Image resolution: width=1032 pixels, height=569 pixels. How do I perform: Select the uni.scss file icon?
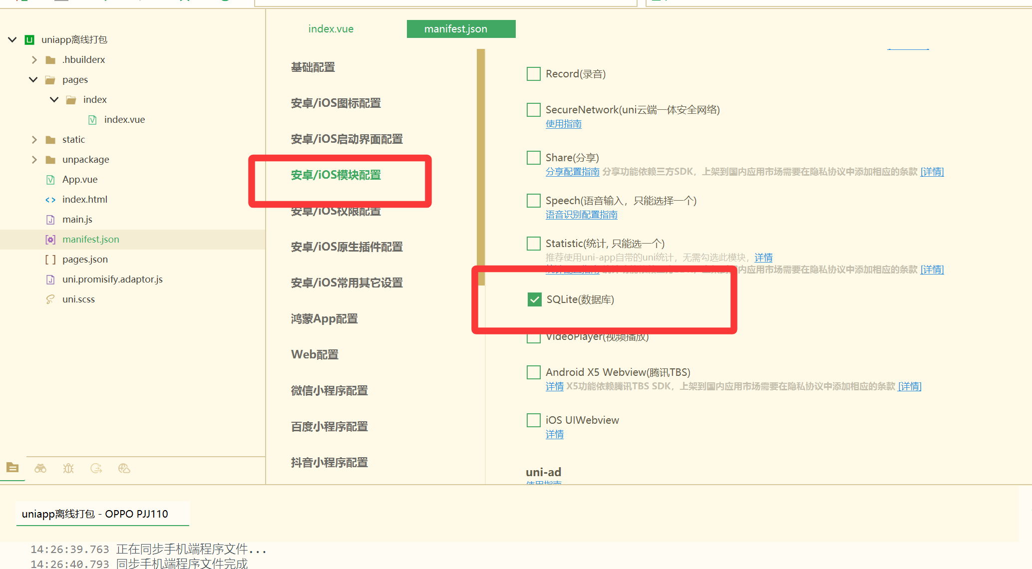50,299
